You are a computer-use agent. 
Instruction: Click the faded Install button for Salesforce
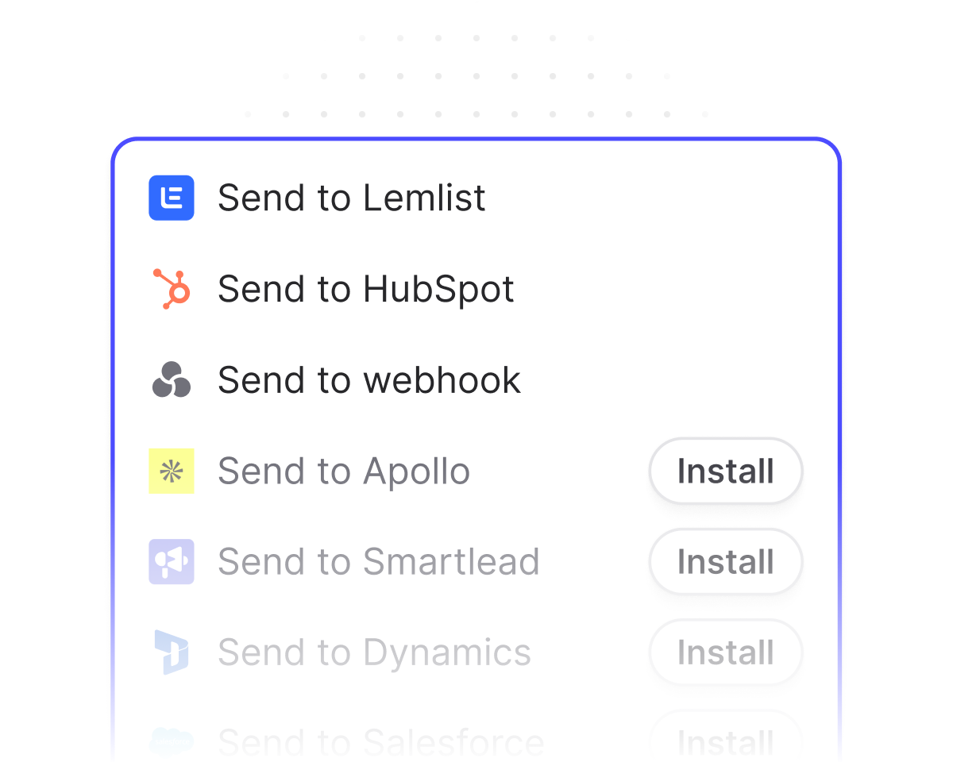click(725, 742)
